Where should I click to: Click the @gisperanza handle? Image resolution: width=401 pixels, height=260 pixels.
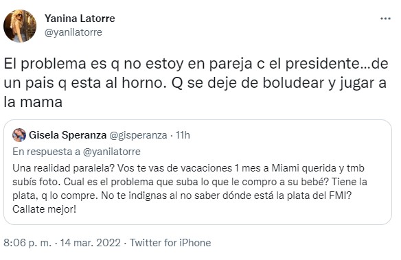138,135
